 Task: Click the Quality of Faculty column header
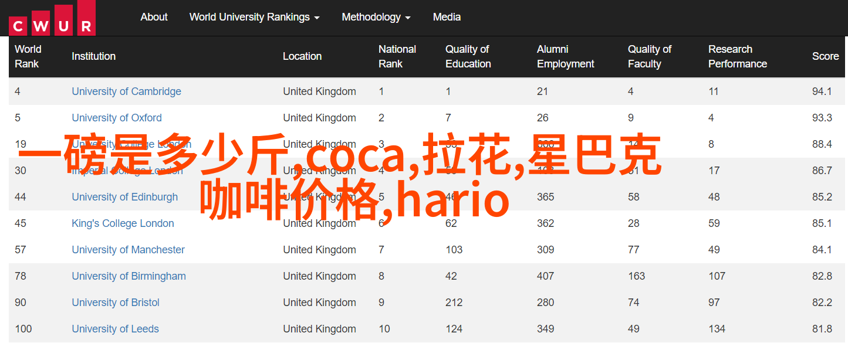pyautogui.click(x=650, y=56)
